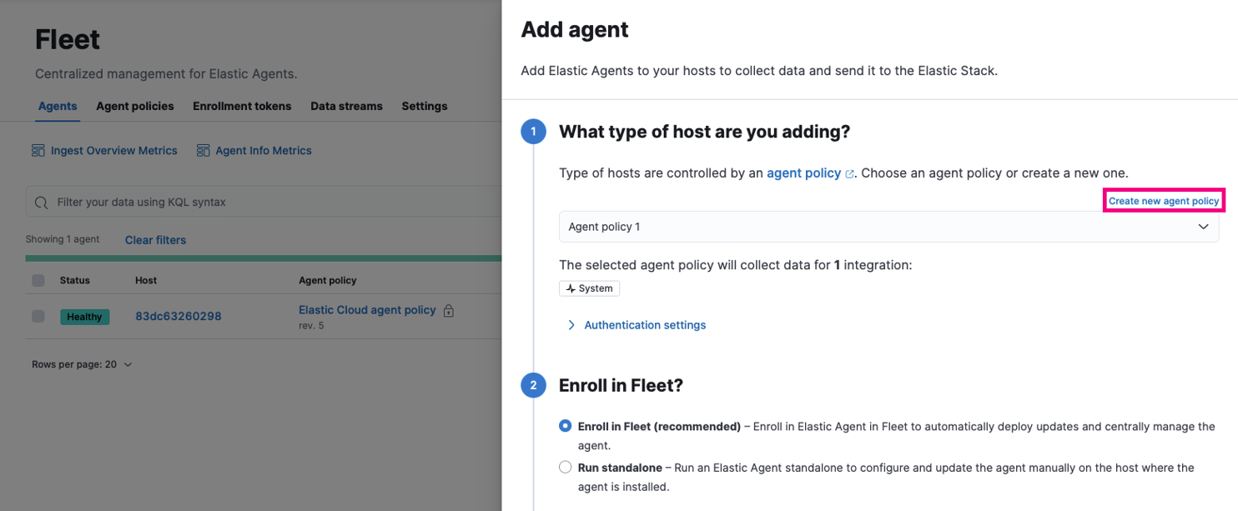
Task: Open the Rows per page dropdown
Action: [x=81, y=364]
